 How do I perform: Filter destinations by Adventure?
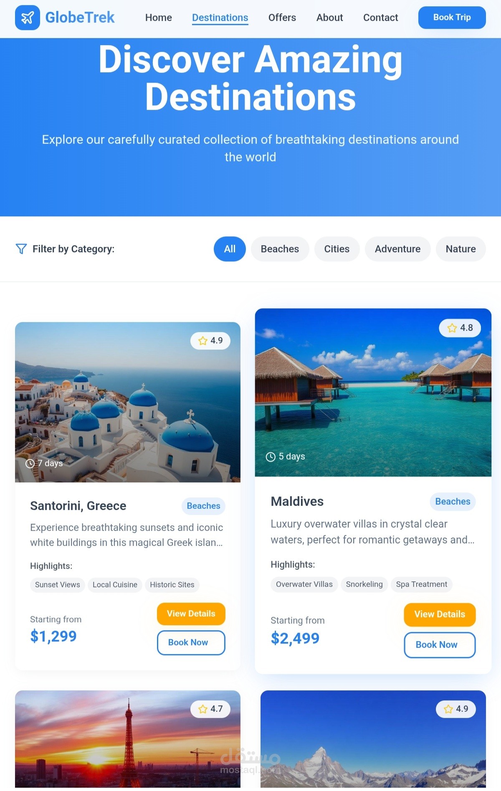[x=397, y=249]
